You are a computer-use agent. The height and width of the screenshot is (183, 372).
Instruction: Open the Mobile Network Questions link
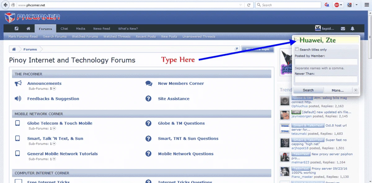click(186, 154)
